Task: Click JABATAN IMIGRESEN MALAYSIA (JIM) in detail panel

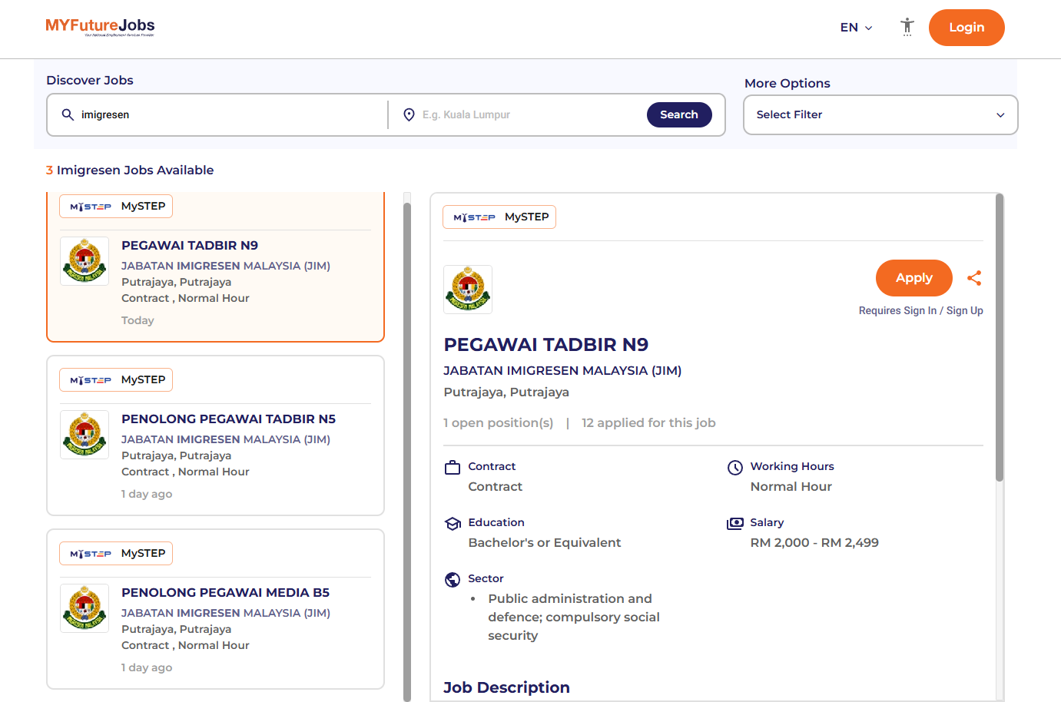Action: [x=562, y=370]
